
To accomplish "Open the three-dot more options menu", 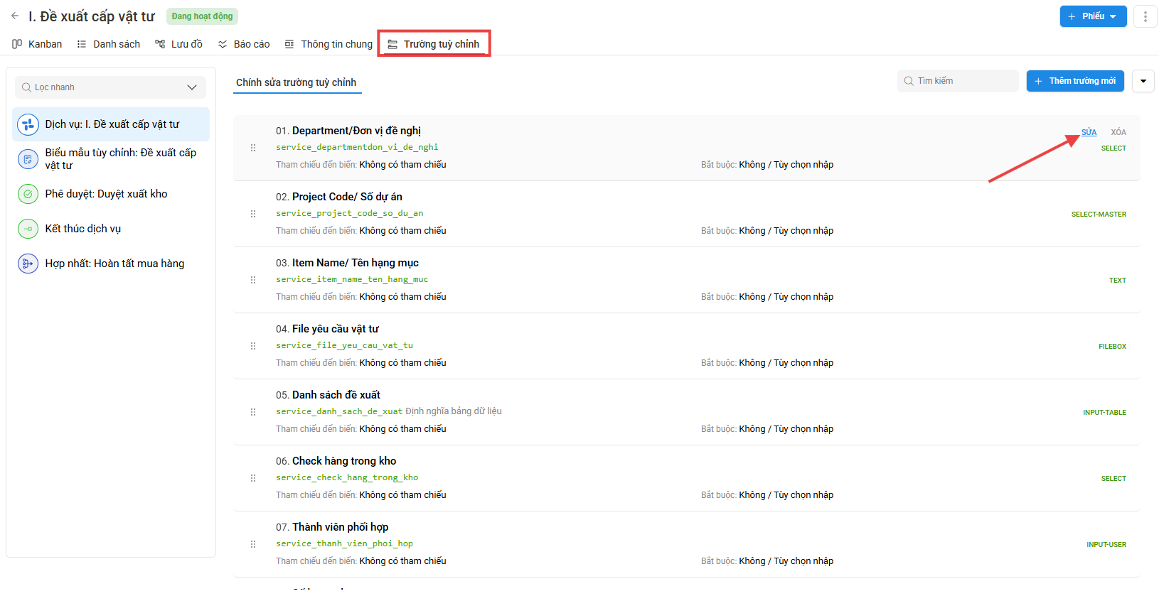I will (1145, 16).
